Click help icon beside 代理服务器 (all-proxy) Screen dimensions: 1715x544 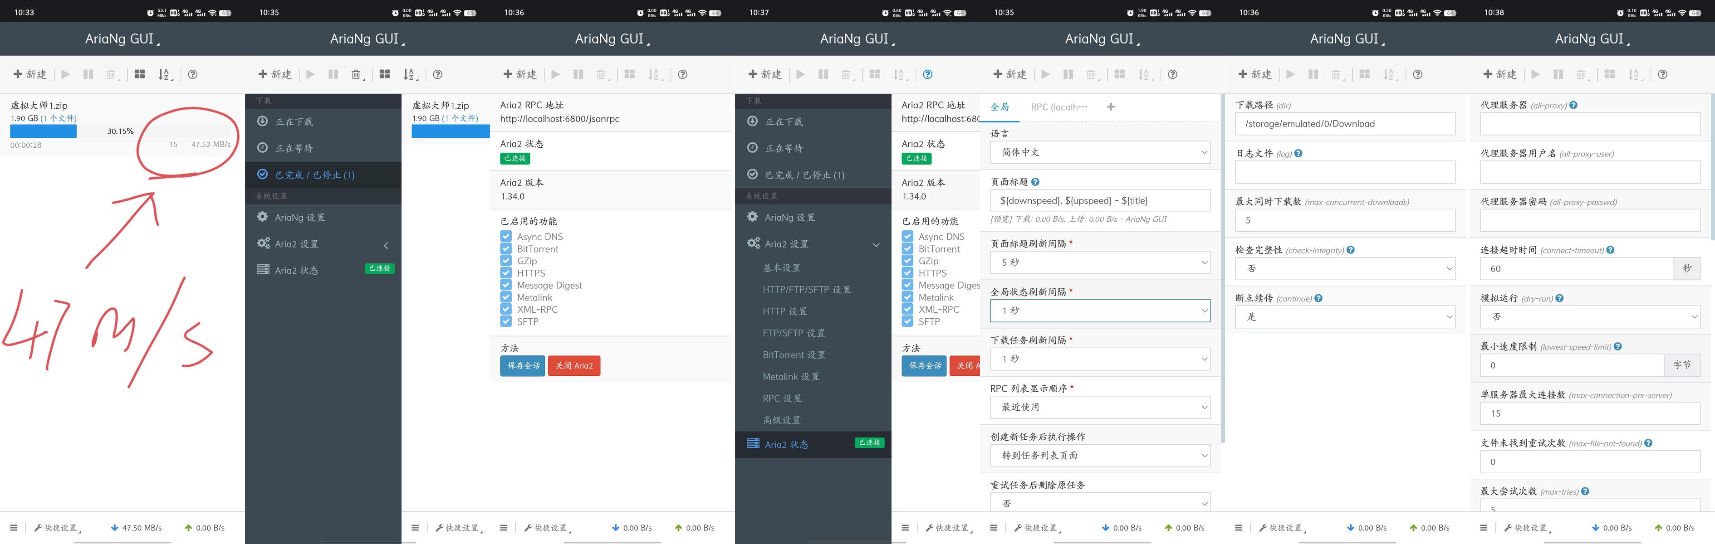coord(1573,105)
